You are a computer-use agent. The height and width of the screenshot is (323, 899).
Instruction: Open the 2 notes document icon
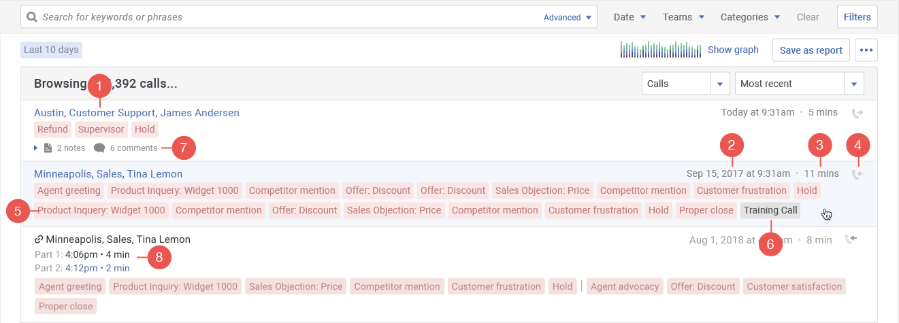pos(48,148)
